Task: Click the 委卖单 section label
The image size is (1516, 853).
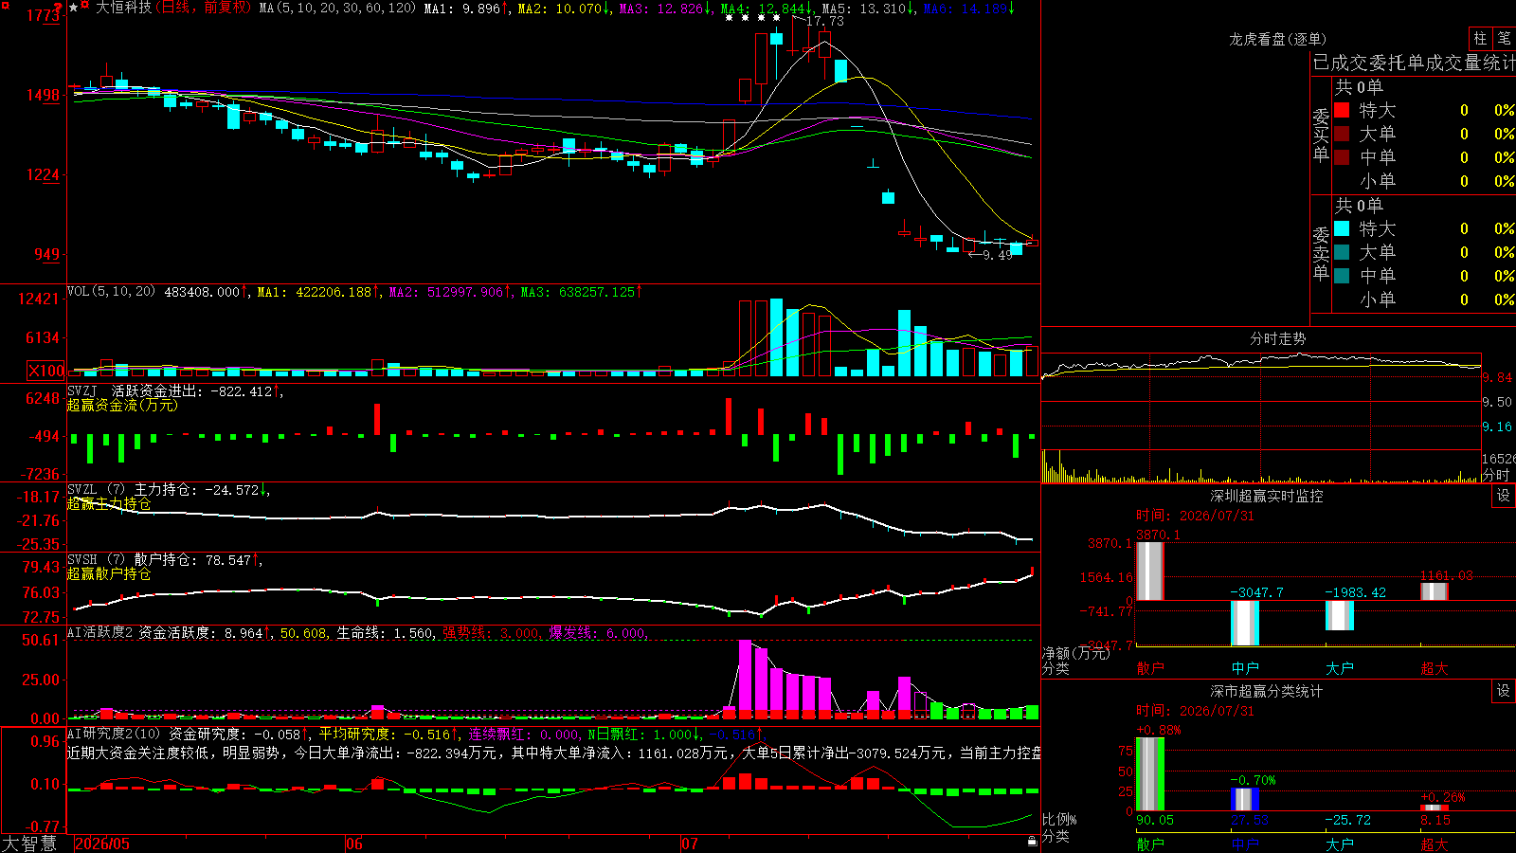Action: click(1321, 253)
